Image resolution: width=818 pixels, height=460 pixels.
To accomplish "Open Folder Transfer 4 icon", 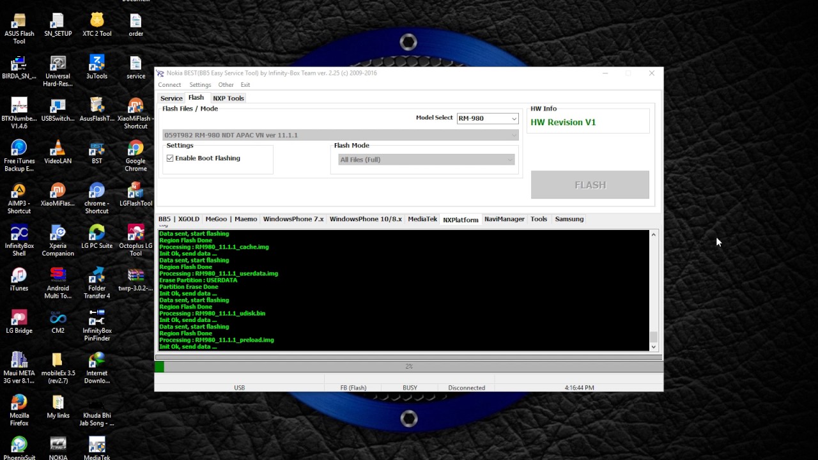I will pos(96,283).
